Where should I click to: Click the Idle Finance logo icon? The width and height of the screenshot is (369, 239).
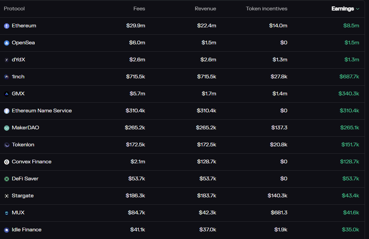pyautogui.click(x=7, y=230)
